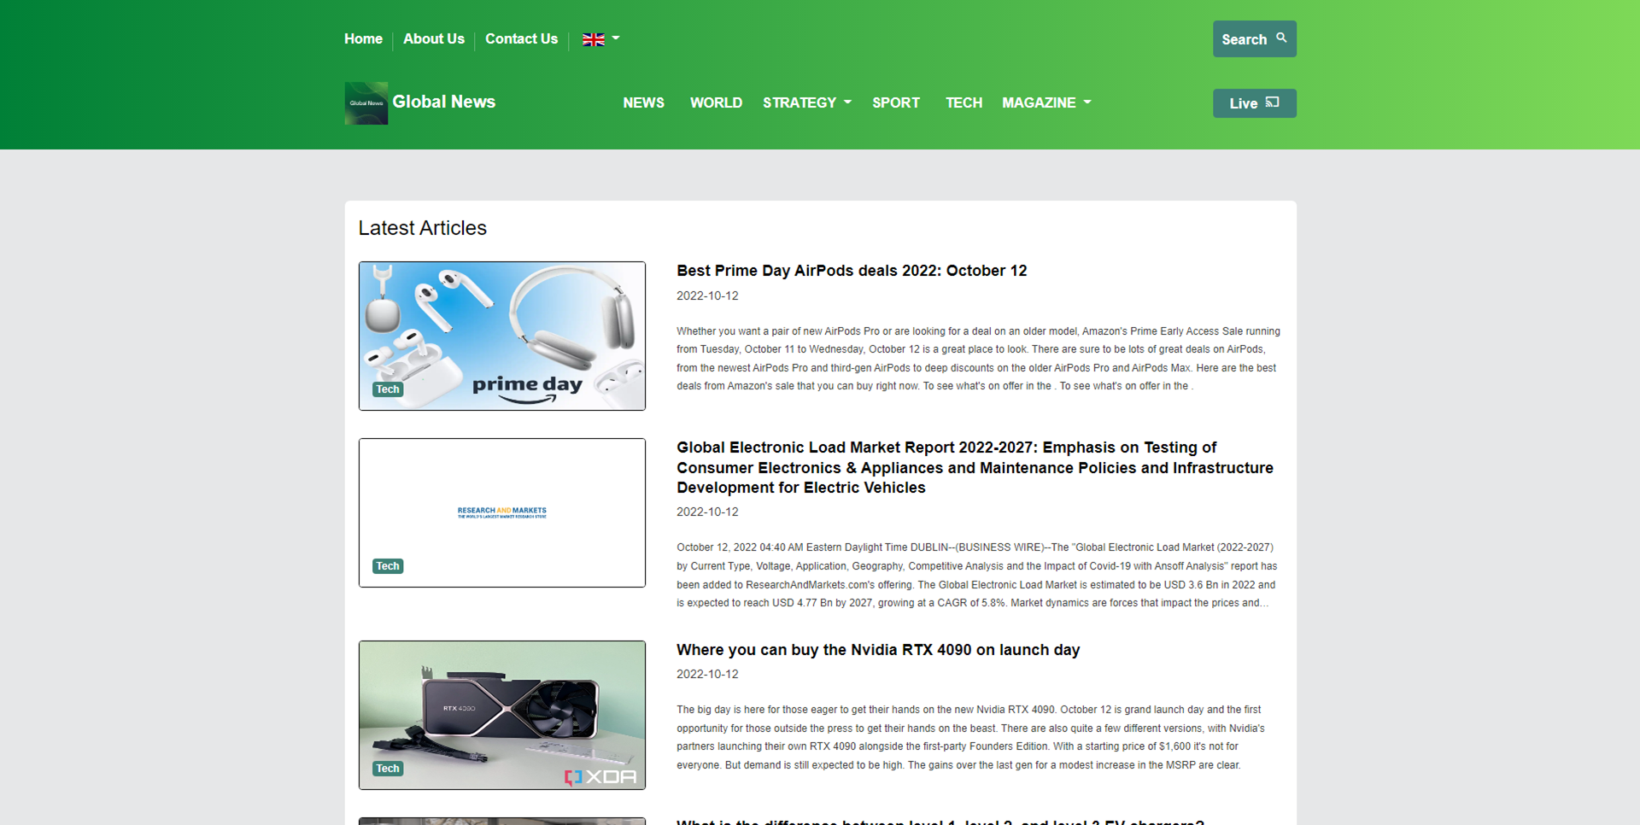The image size is (1640, 825).
Task: Click the UK flag language icon
Action: (594, 39)
